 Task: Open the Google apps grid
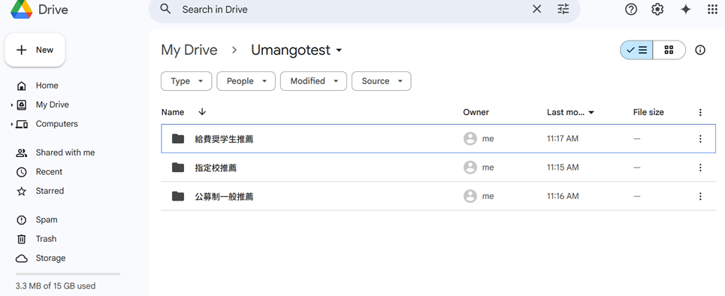tap(712, 9)
